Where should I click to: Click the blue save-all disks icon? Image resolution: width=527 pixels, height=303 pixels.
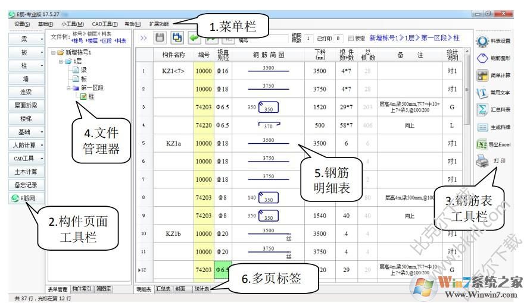177,38
